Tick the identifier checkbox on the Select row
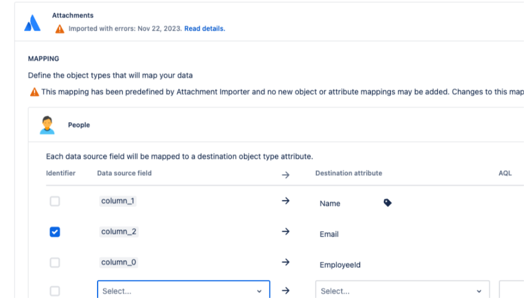 point(55,291)
